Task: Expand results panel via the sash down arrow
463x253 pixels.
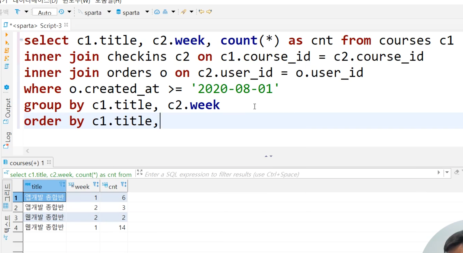Action: click(x=271, y=156)
